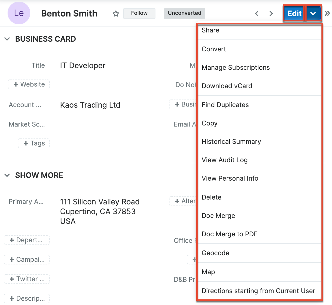Choose Delete from the actions menu

click(211, 197)
